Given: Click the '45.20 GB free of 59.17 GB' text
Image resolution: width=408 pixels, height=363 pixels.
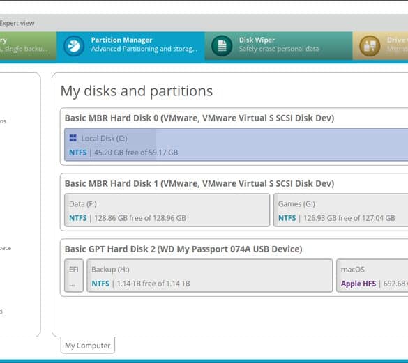Looking at the screenshot, I should click(136, 153).
